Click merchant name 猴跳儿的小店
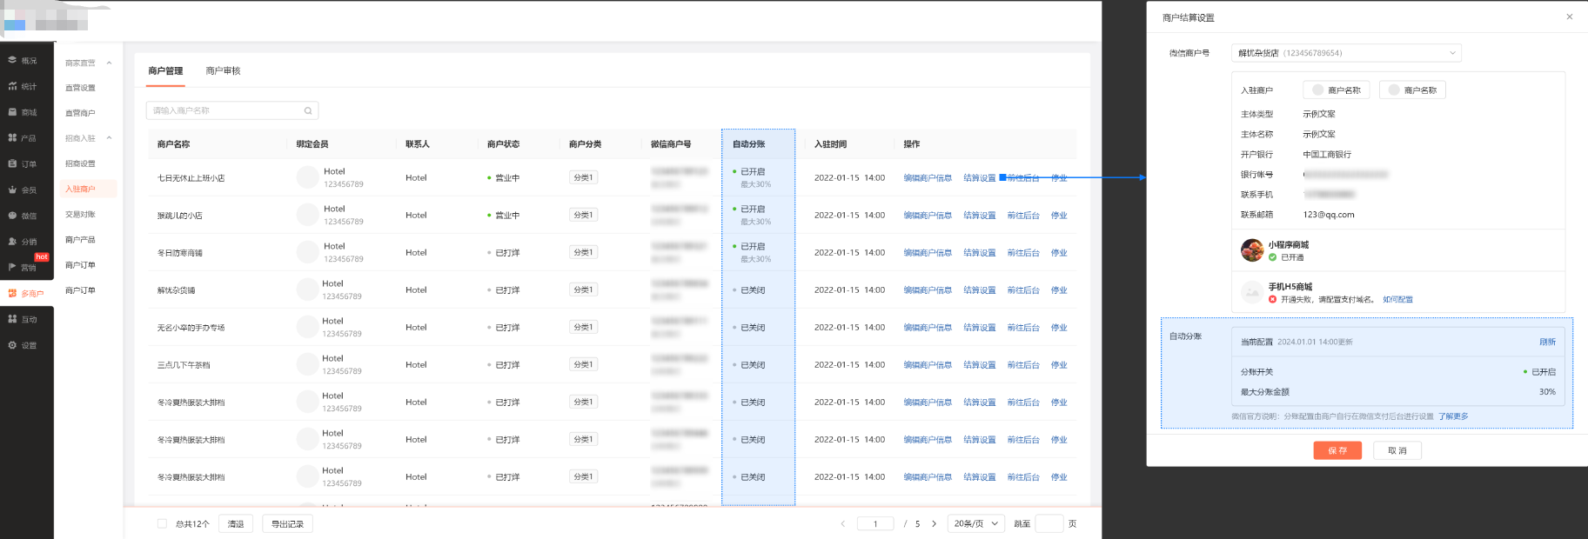Viewport: 1588px width, 539px height. (179, 216)
